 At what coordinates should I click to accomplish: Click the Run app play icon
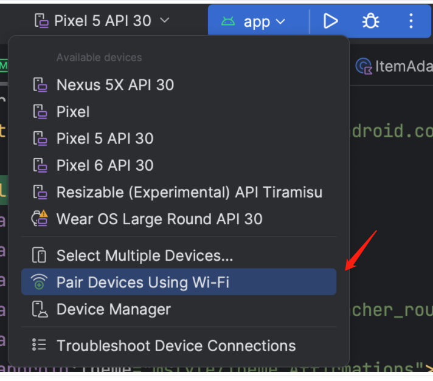(x=330, y=21)
